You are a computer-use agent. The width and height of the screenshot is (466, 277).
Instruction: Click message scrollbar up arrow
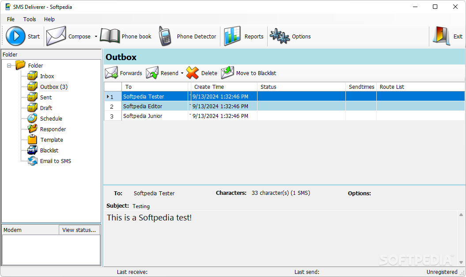pos(461,215)
